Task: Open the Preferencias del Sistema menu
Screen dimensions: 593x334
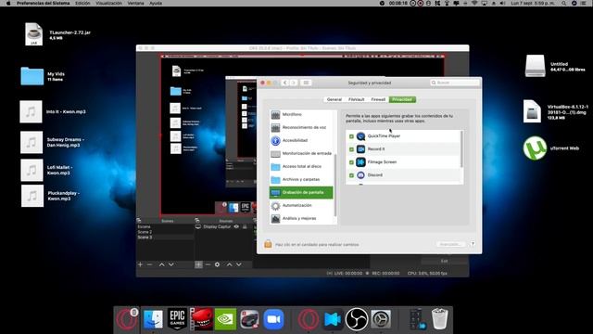Action: pos(44,3)
